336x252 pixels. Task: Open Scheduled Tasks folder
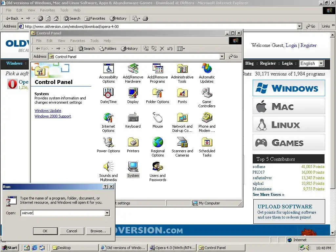pos(207,147)
